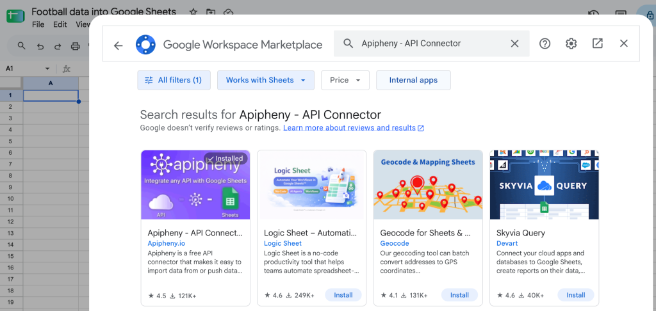Click the search magnifier in Marketplace search
Screen dimensions: 656x311
click(348, 44)
